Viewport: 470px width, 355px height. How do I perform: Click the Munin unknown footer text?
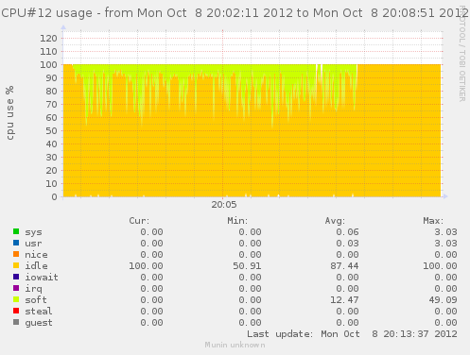point(235,345)
